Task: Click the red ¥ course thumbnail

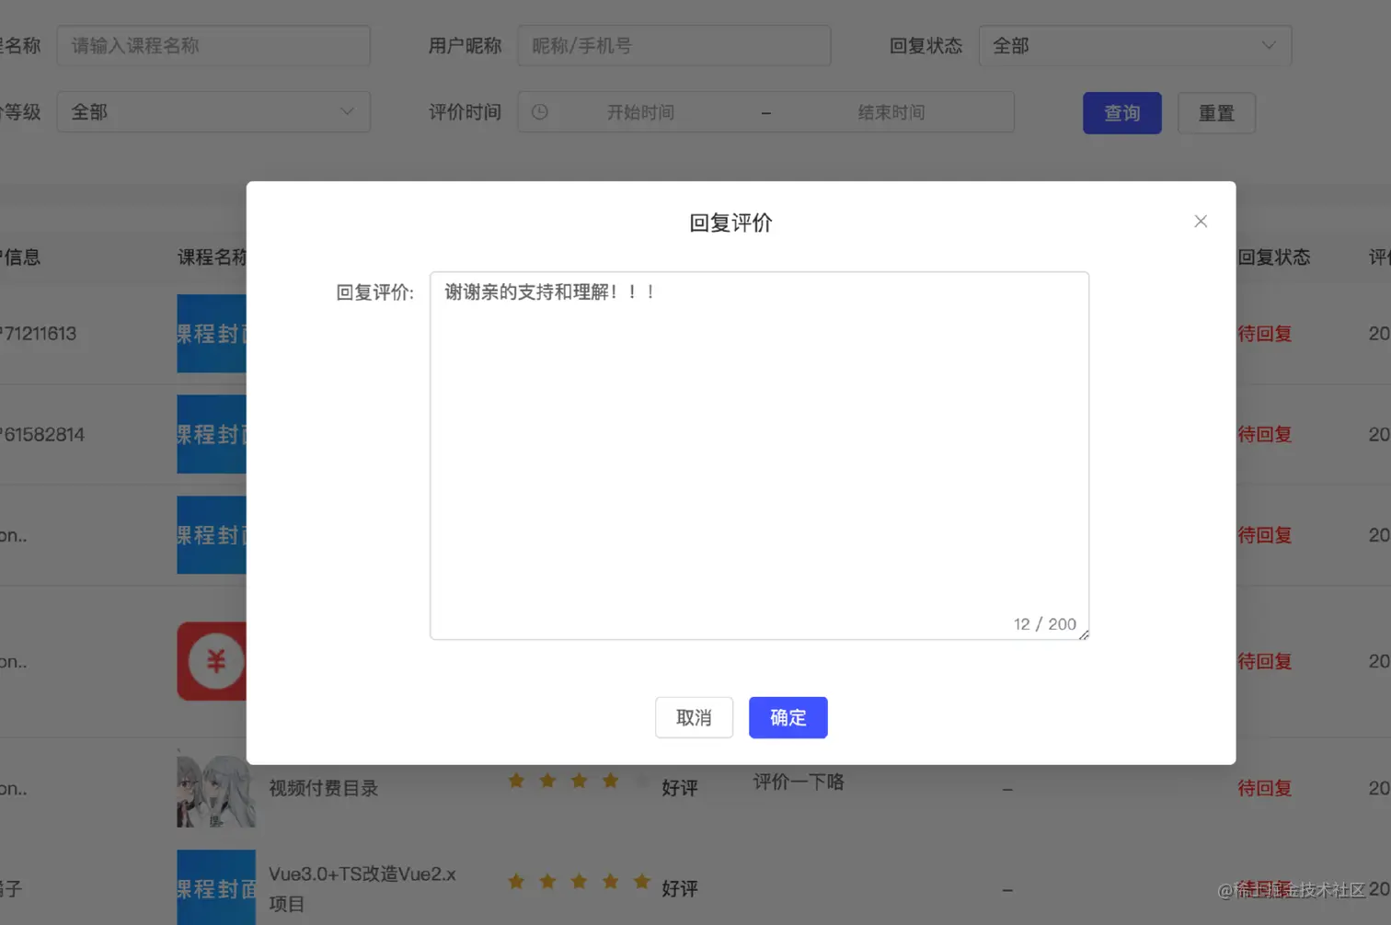Action: pyautogui.click(x=212, y=661)
